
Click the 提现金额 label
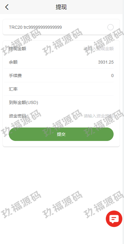17,49
